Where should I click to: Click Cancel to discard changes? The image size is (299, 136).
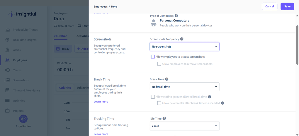(x=269, y=6)
